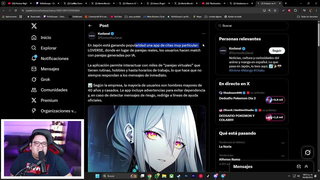This screenshot has height=180, width=320.
Task: Open Explorar search page
Action: click(x=44, y=48)
